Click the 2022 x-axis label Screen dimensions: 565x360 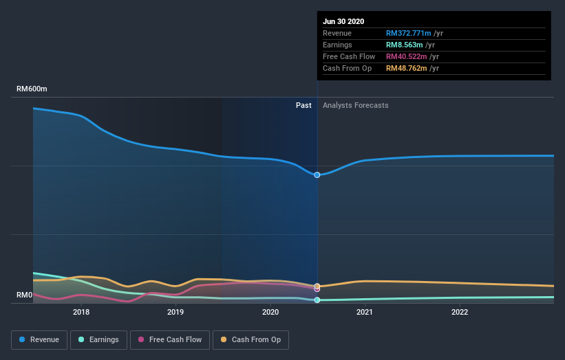coord(460,312)
